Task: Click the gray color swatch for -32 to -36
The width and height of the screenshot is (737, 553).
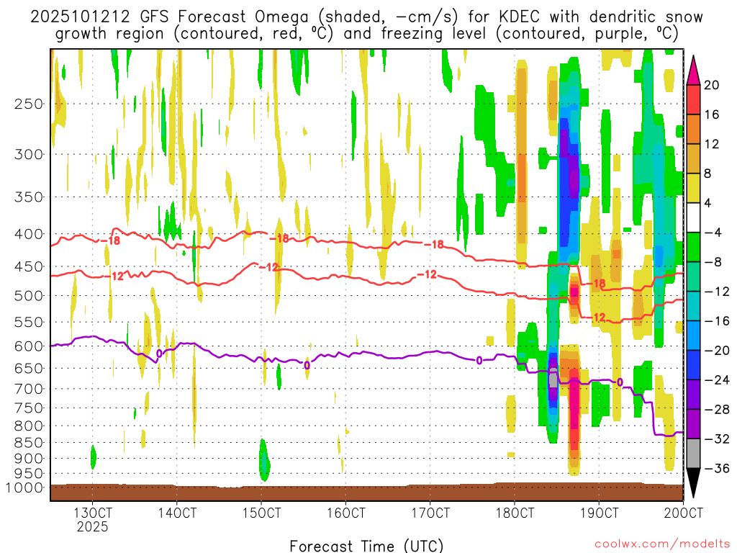Action: point(693,454)
